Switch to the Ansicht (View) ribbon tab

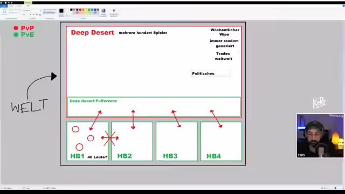pos(19,6)
